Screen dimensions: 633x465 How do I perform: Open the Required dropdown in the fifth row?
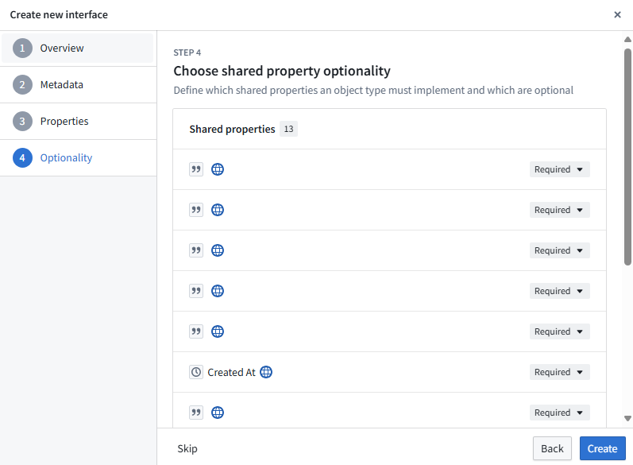[x=559, y=331]
